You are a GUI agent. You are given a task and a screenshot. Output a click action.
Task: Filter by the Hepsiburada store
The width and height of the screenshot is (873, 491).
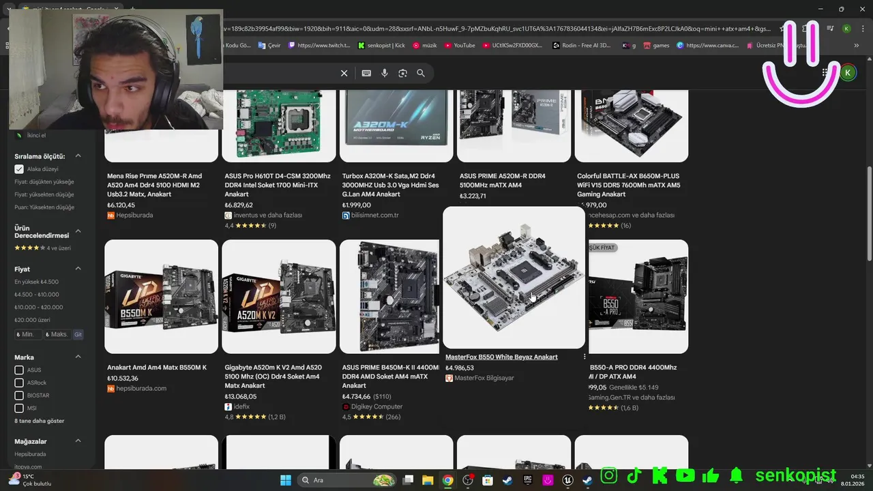click(30, 454)
